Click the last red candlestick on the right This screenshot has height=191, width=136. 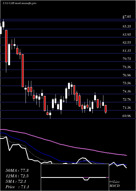pyautogui.click(x=106, y=109)
